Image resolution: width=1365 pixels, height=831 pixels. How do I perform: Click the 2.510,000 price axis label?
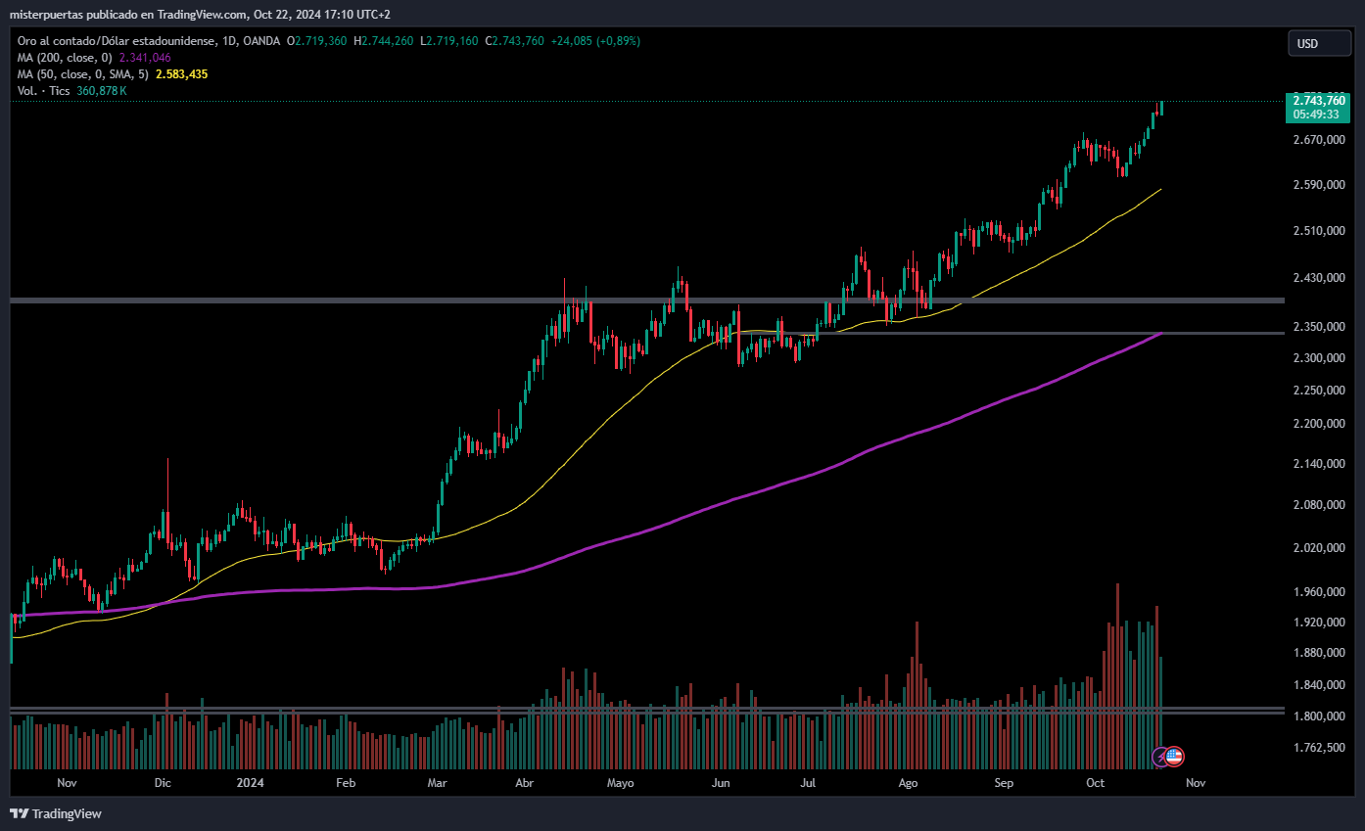click(1320, 231)
